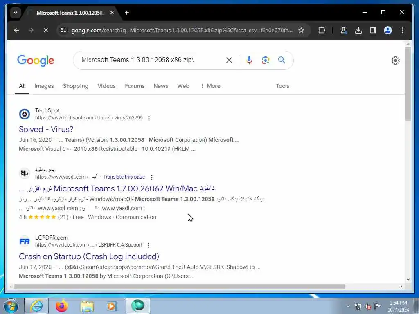Open Chrome's three-dot menu
The height and width of the screenshot is (314, 419).
click(x=403, y=30)
